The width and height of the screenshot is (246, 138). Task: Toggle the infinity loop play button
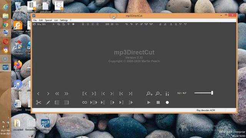tap(85, 102)
